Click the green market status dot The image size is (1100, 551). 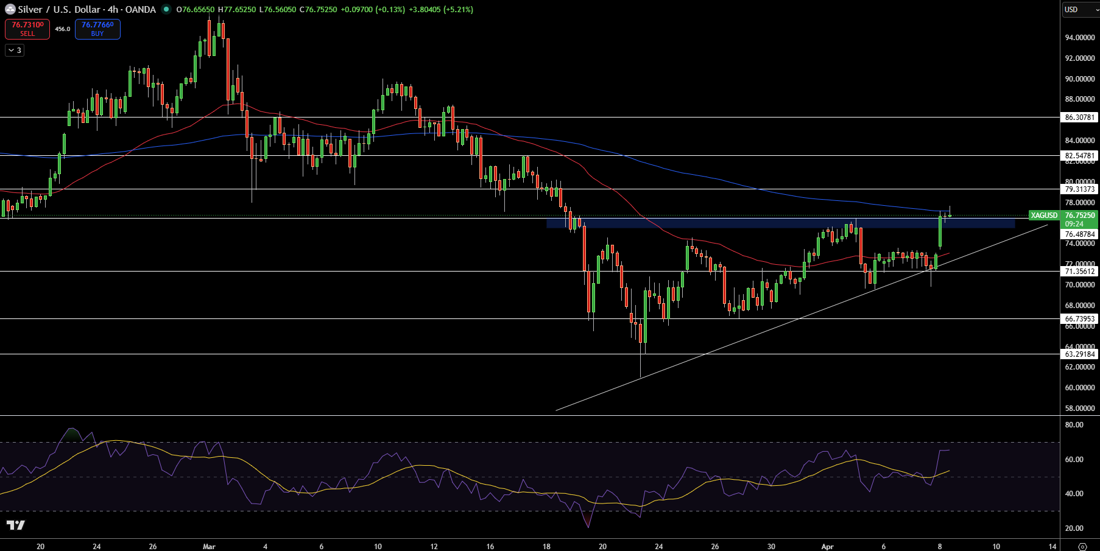pos(166,9)
